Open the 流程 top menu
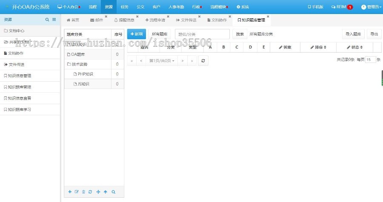Viewport: 383px width, 202px height. point(93,7)
